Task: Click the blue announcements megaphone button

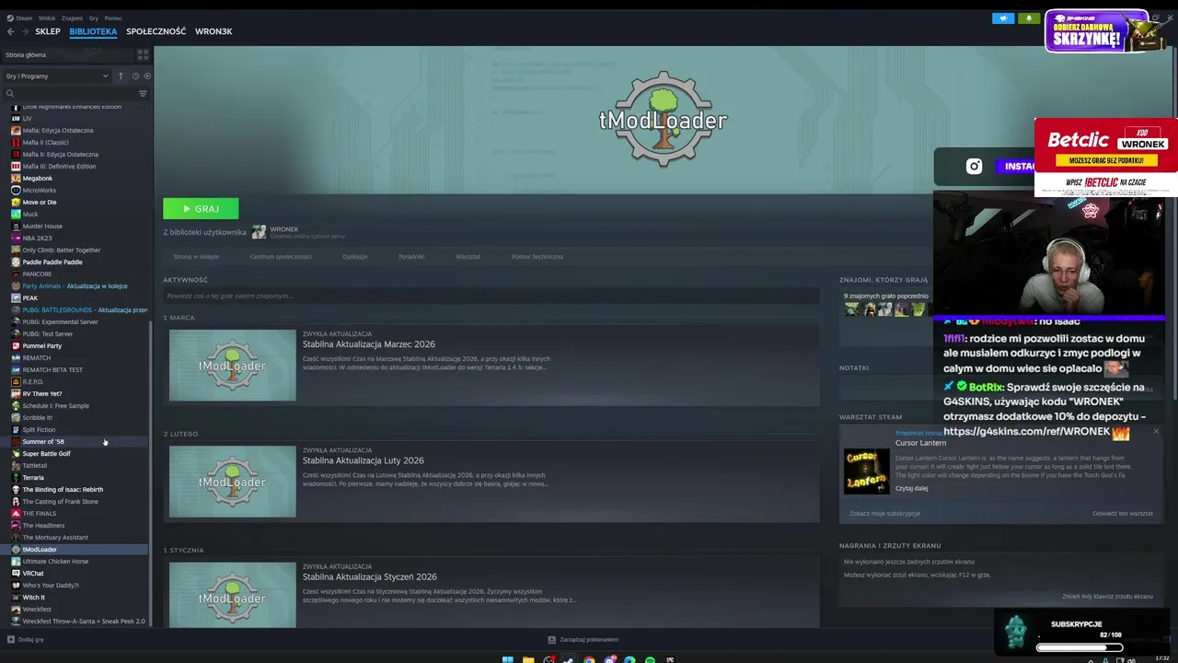Action: (x=1003, y=18)
